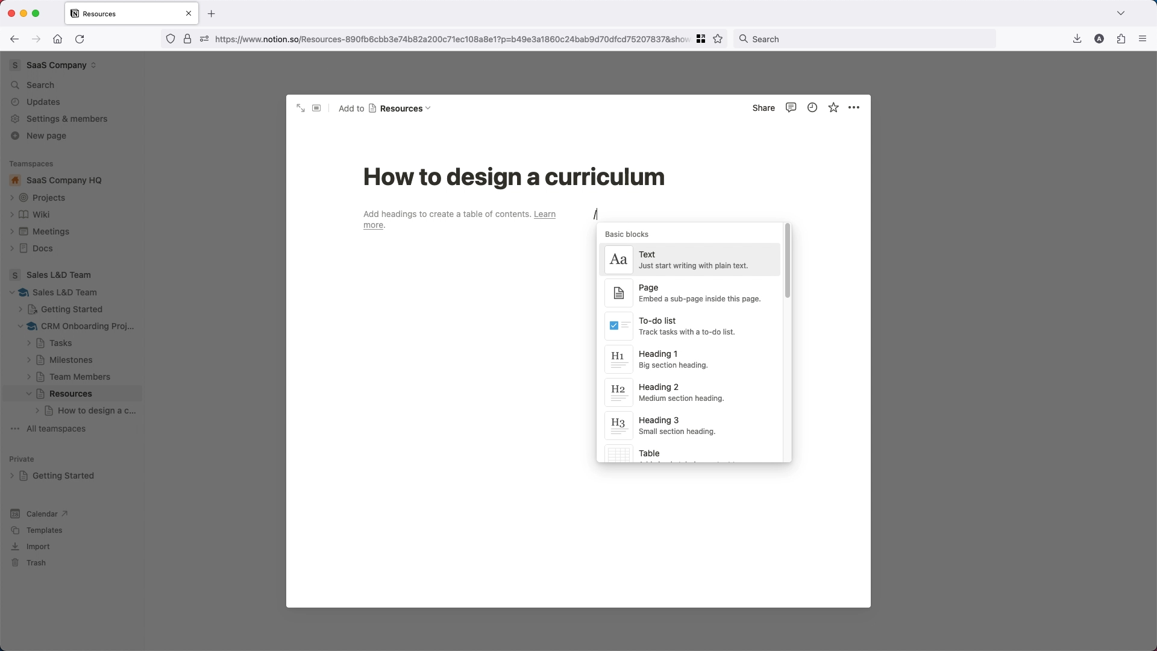Click the browser Search input field

(864, 39)
